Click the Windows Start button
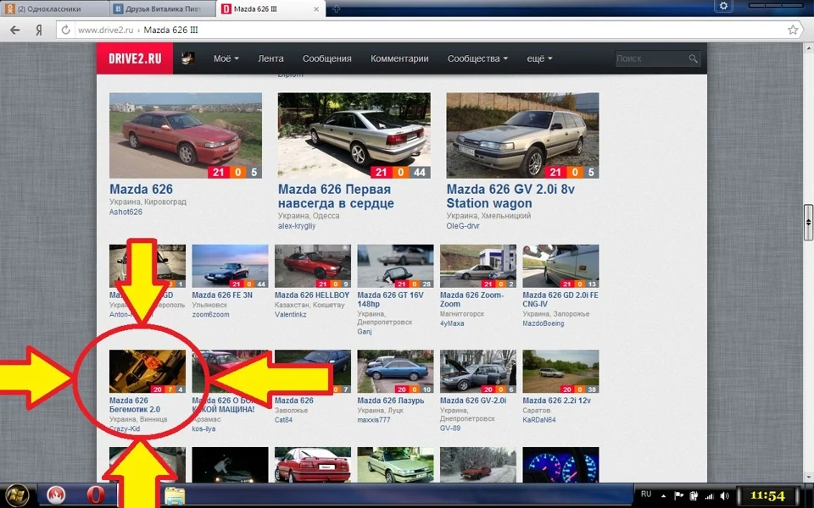Screen dimensions: 814x508 tap(17, 495)
